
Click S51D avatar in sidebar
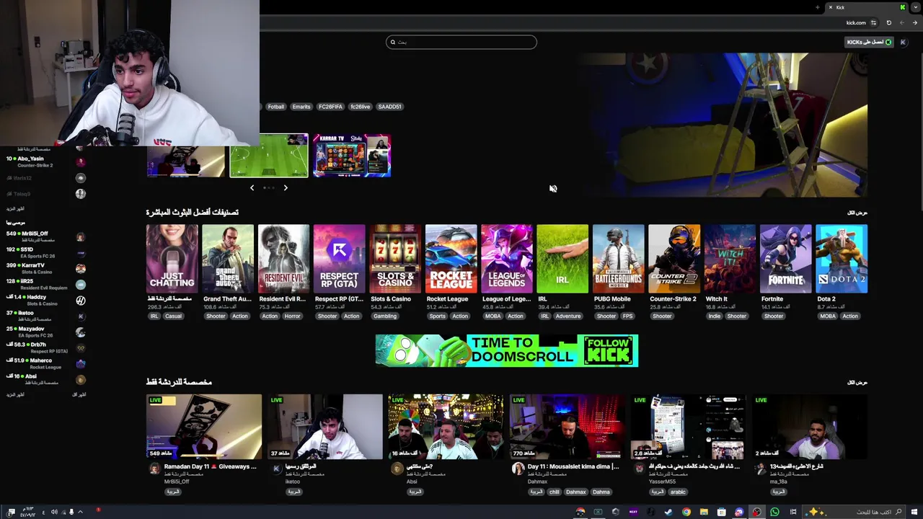[81, 253]
